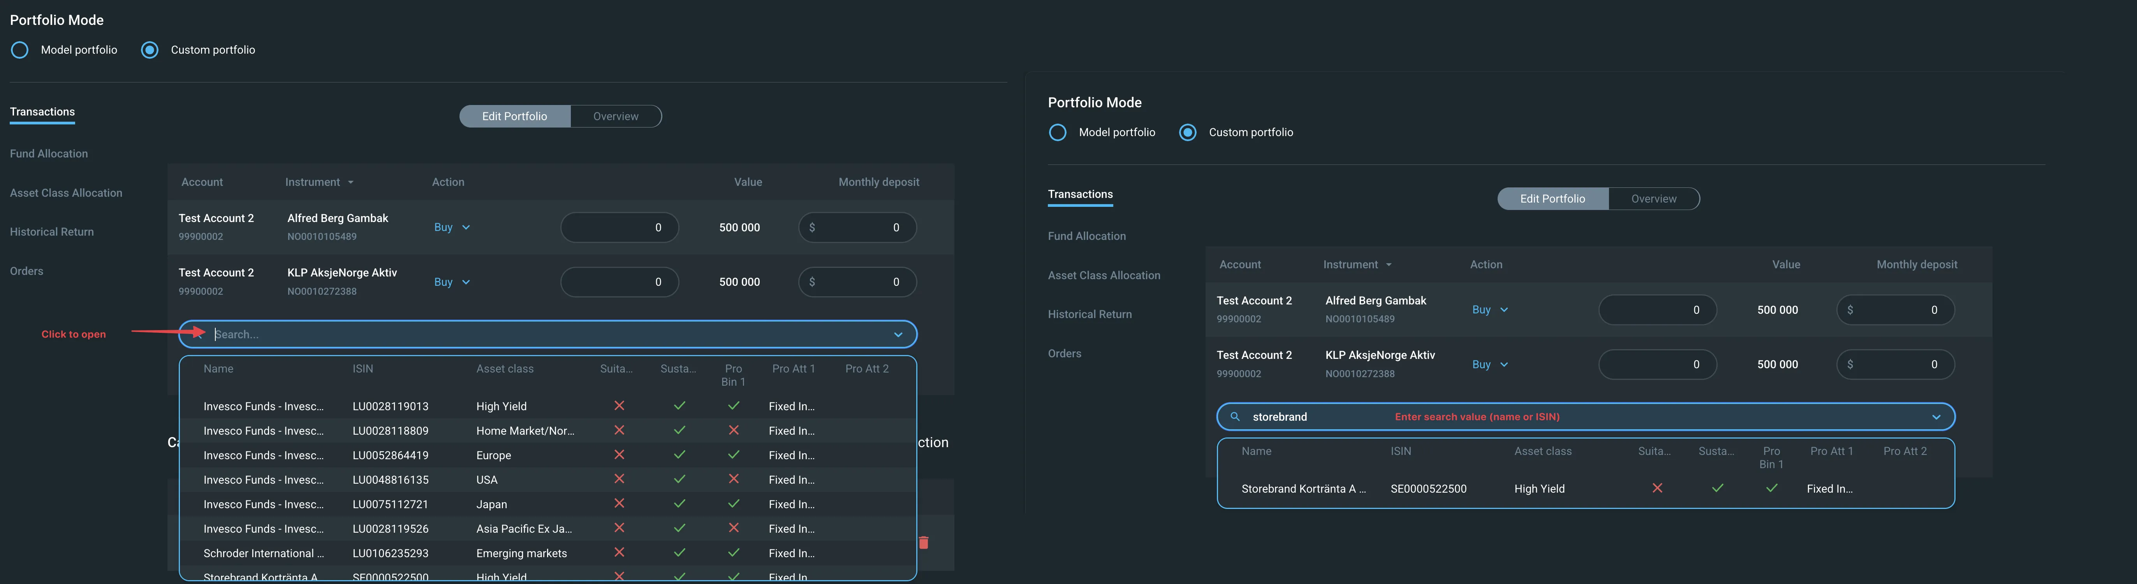The width and height of the screenshot is (2137, 584).
Task: Open Asset Class Allocation tab in left panel
Action: click(x=66, y=193)
